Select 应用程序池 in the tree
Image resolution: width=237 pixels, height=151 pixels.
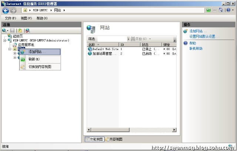coord(26,45)
